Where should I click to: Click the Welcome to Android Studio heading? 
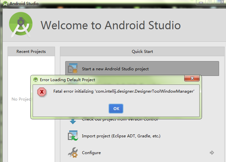tap(111, 25)
